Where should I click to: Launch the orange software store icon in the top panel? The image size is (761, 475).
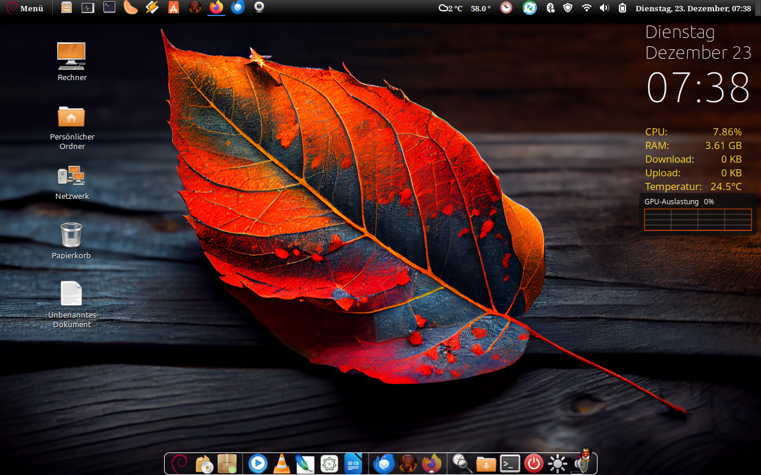point(173,8)
